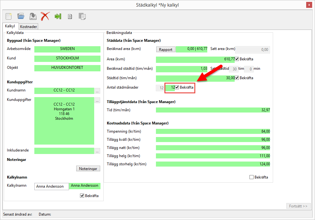Enable Bekräfta checkbox below Kostnadsdata
Image resolution: width=315 pixels, height=220 pixels.
pyautogui.click(x=251, y=177)
